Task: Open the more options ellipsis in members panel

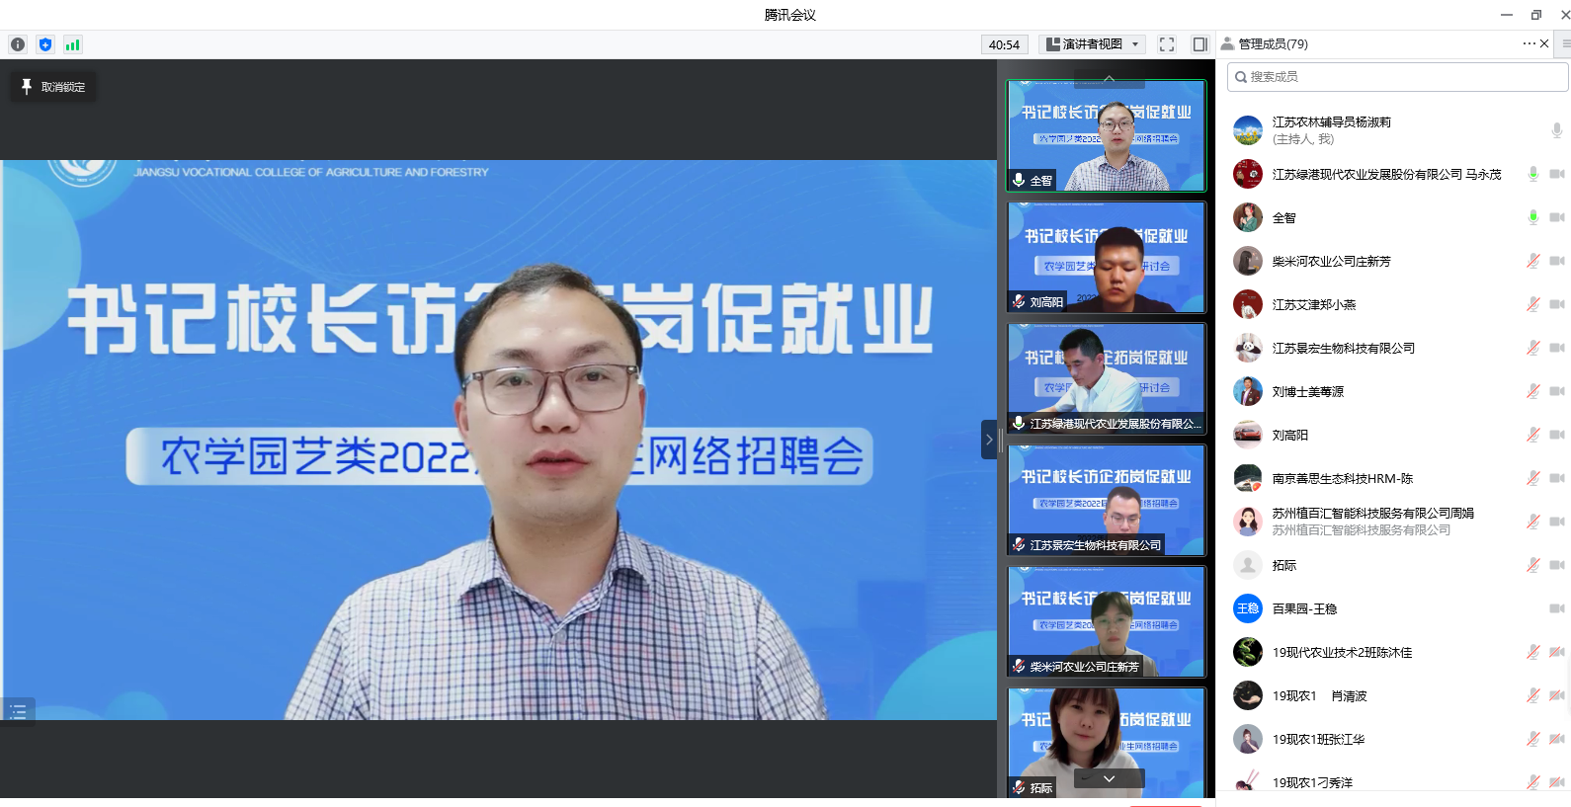Action: click(1529, 43)
